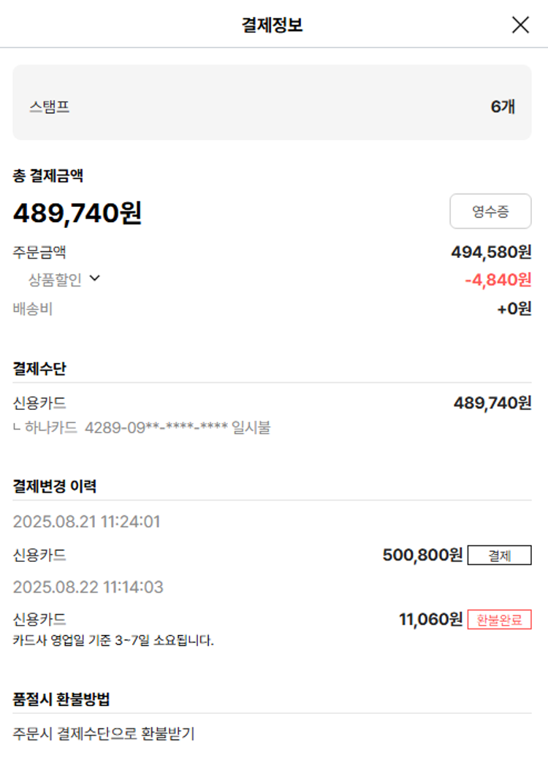548x760 pixels.
Task: Click the +0원 shipping fee value
Action: click(514, 308)
